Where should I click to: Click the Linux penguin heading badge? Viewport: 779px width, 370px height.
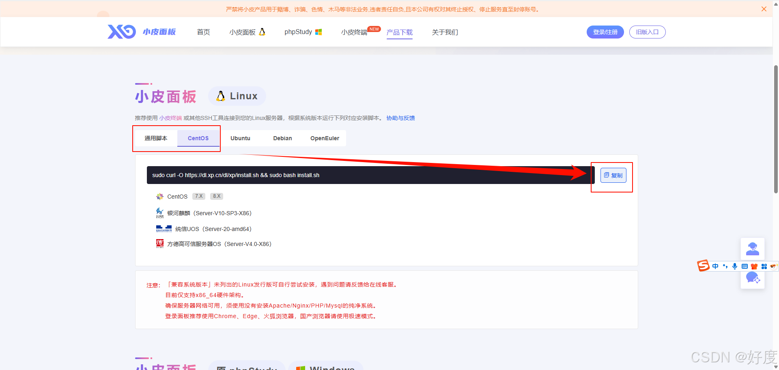point(237,96)
